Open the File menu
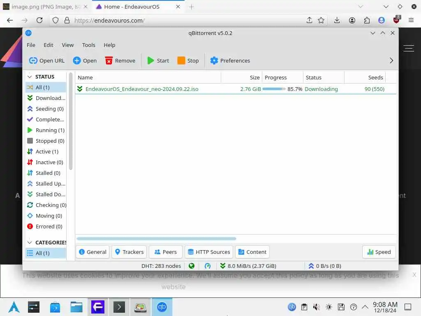 31,45
